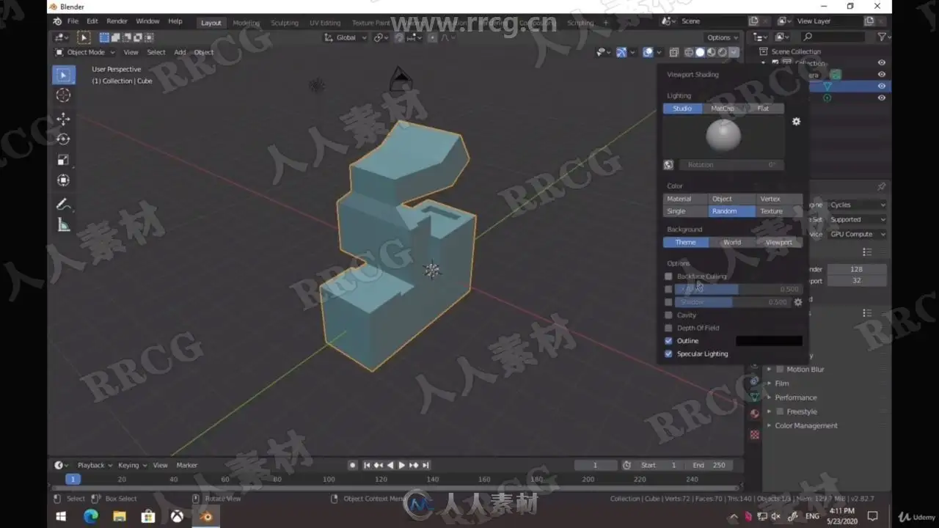Enable Freestyle checkbox
939x528 pixels.
click(x=780, y=412)
